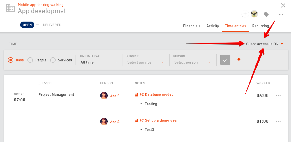This screenshot has height=142, width=291.
Task: Switch to the Activity tab
Action: (213, 26)
